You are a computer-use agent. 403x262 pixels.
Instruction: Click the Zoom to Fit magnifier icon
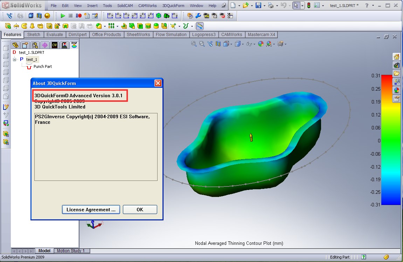194,44
